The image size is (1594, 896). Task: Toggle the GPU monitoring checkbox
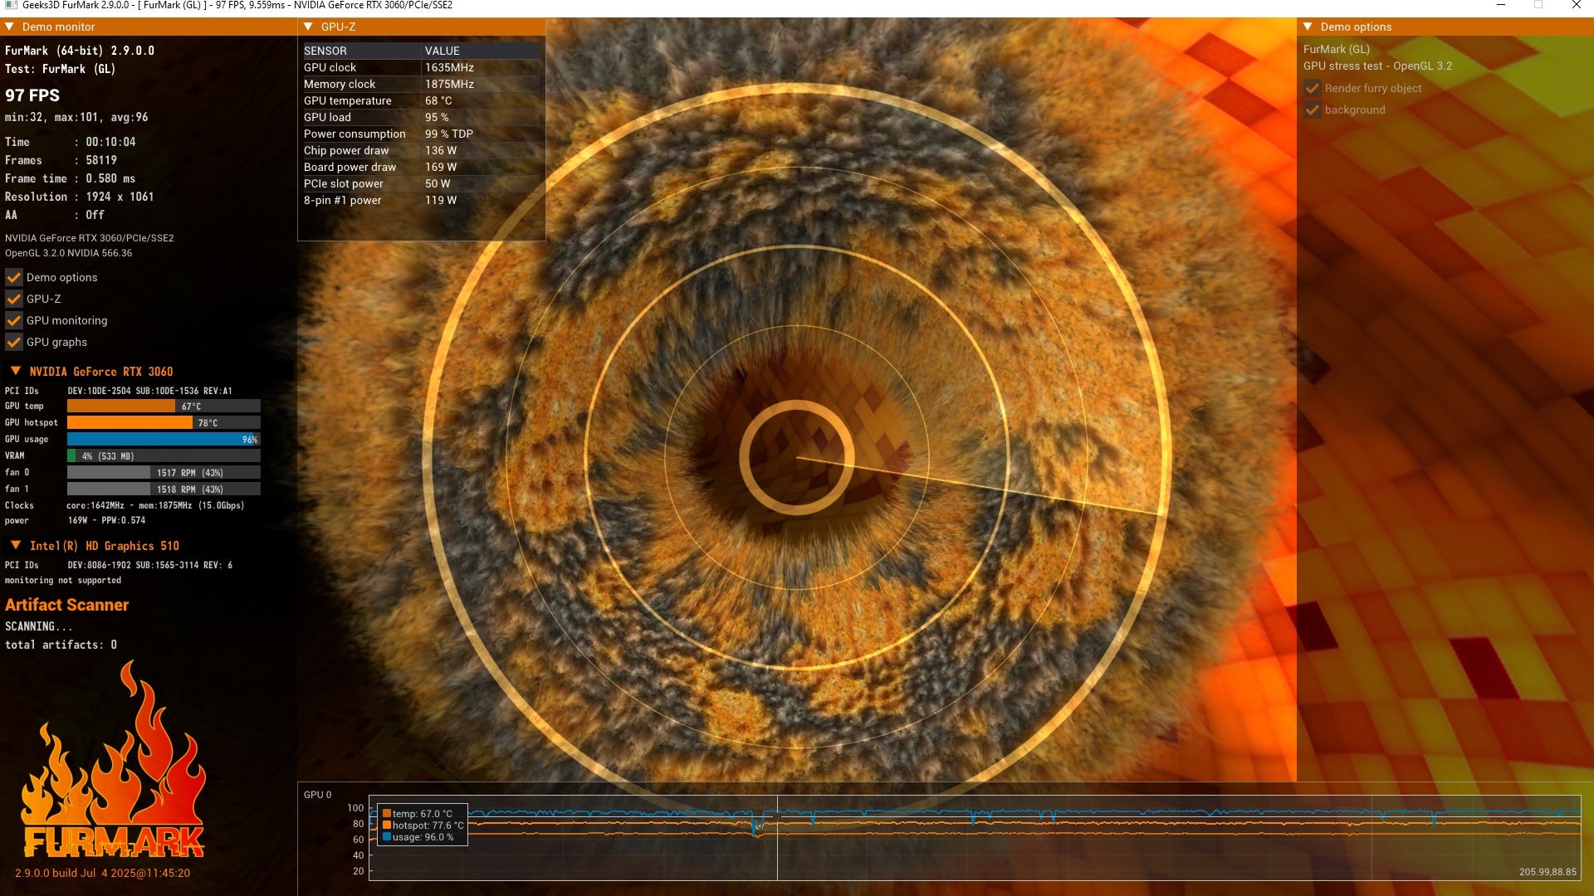click(x=14, y=320)
